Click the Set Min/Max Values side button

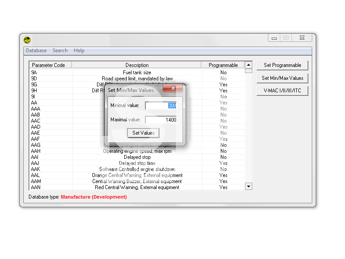coord(282,78)
